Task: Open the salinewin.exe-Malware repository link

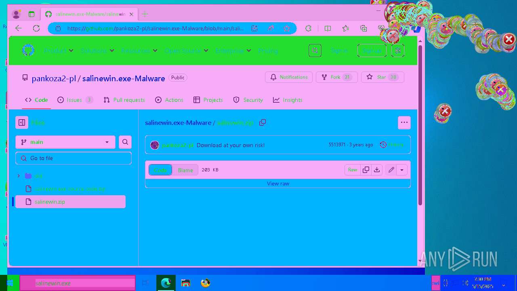Action: coord(124,78)
